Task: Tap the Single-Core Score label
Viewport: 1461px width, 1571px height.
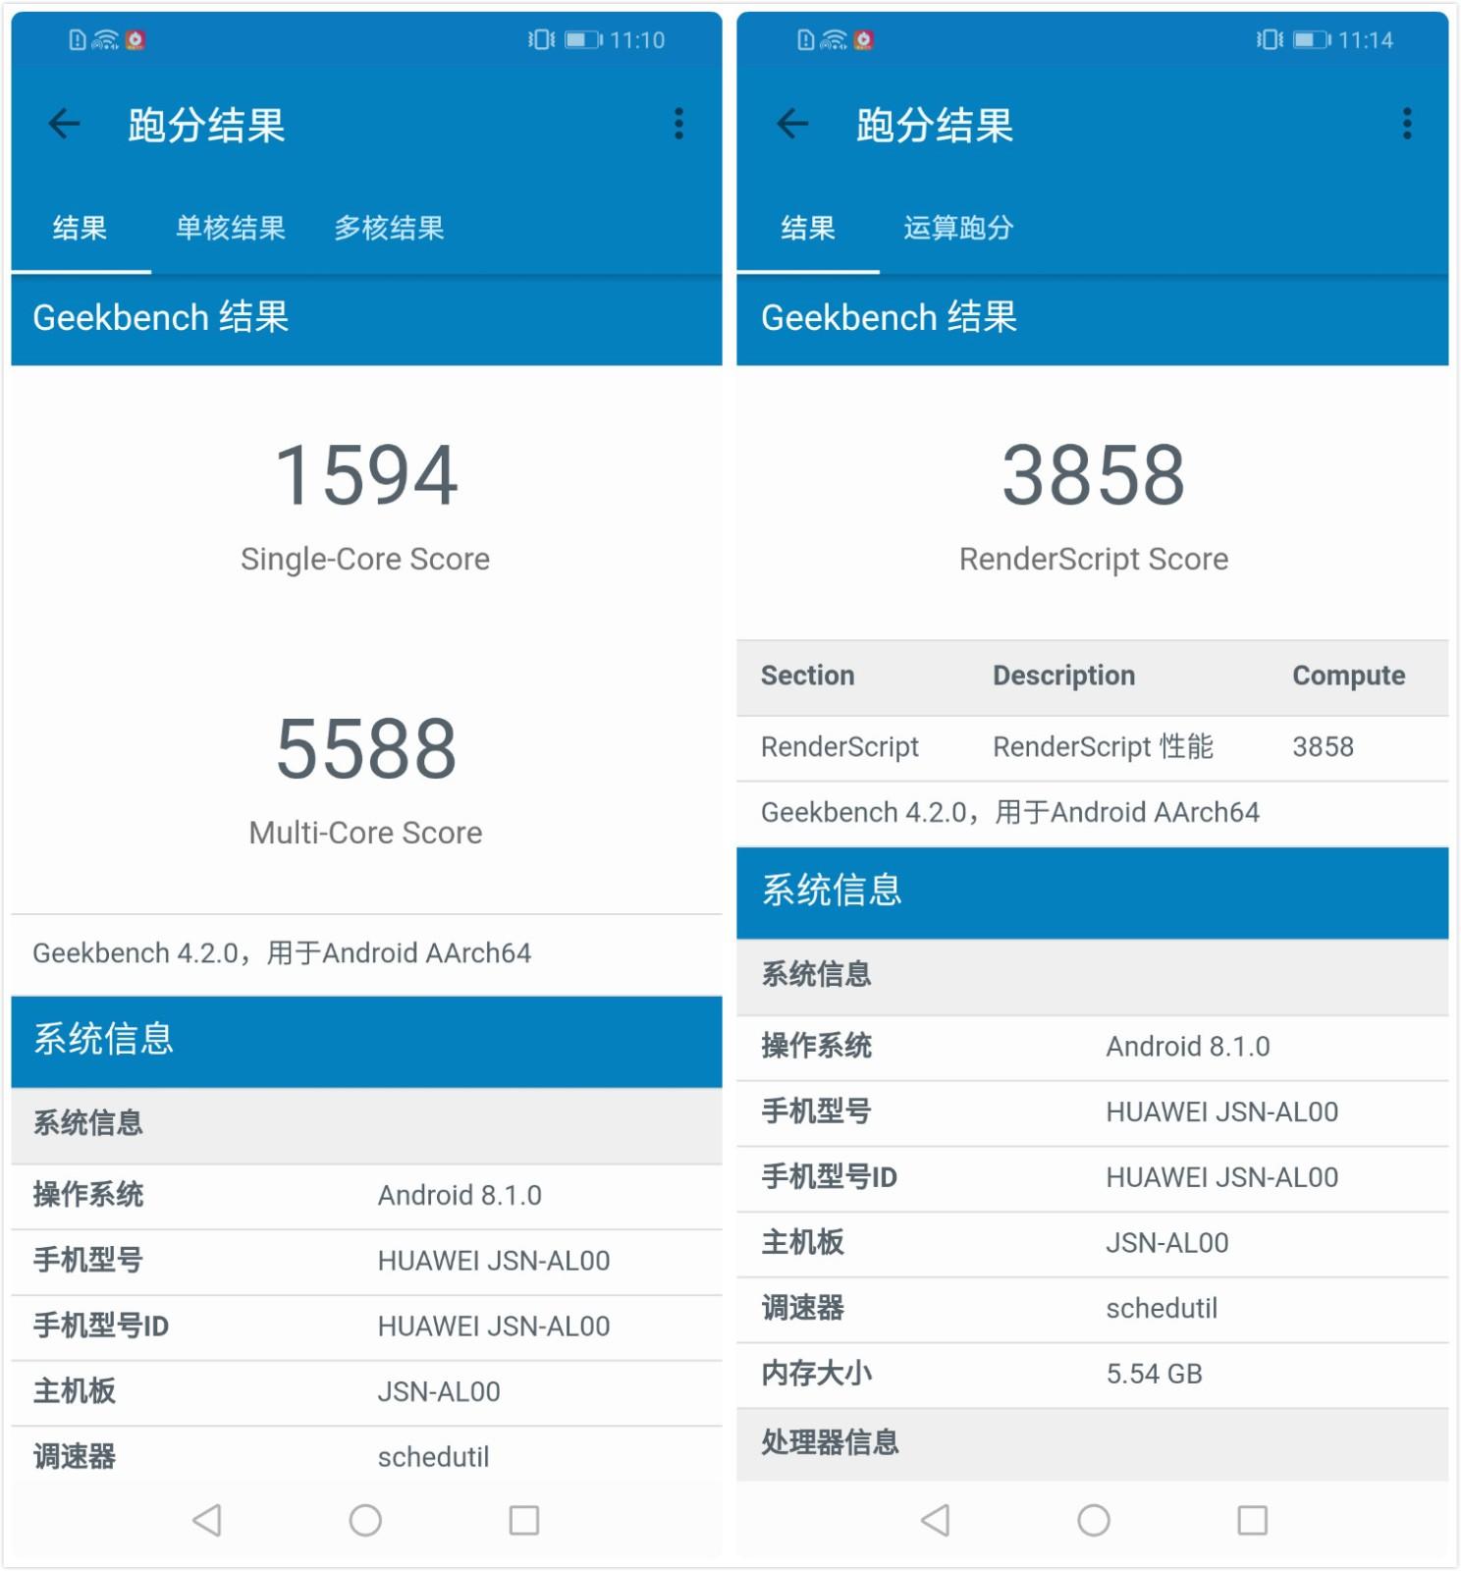Action: pyautogui.click(x=365, y=559)
